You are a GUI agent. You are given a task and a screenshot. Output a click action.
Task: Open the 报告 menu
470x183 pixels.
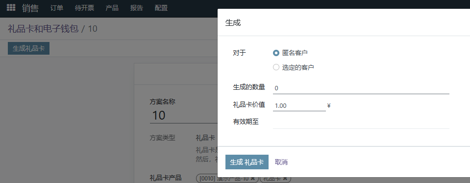click(x=136, y=8)
